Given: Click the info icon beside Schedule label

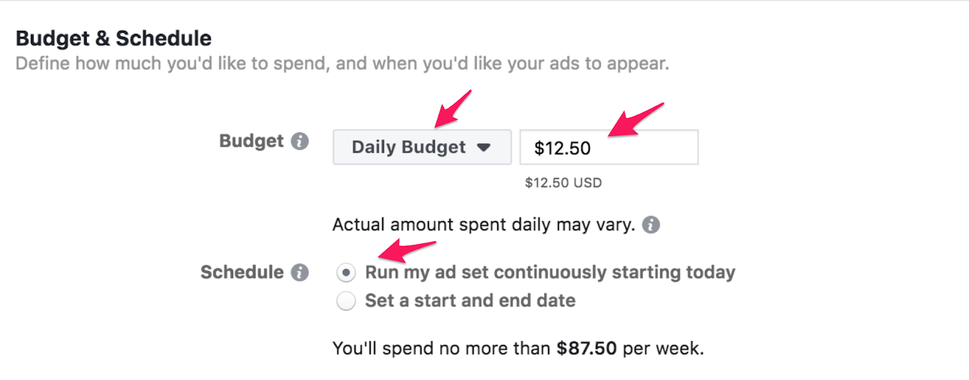Looking at the screenshot, I should 300,272.
